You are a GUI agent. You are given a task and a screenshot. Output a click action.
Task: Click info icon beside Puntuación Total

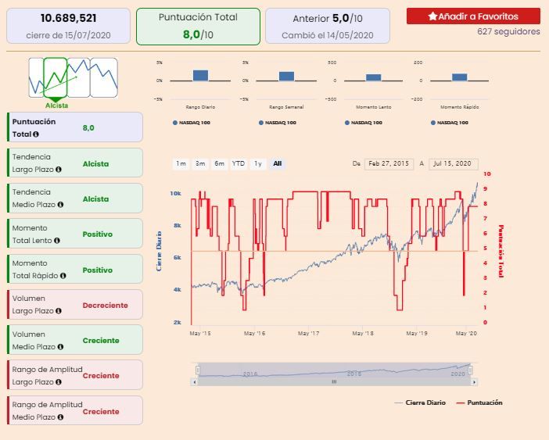[36, 134]
